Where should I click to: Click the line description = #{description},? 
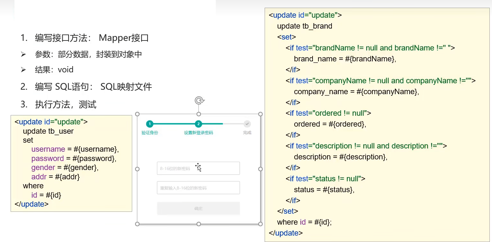pyautogui.click(x=341, y=157)
